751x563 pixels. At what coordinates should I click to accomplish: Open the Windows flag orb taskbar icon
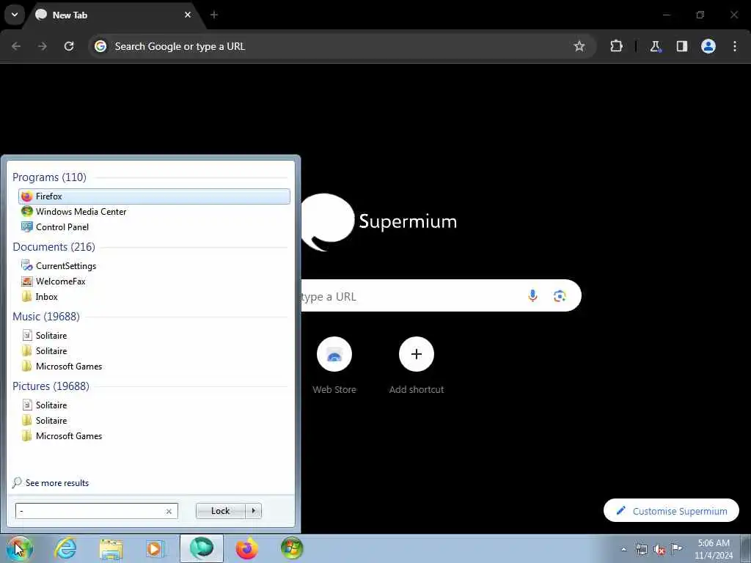[x=292, y=548]
